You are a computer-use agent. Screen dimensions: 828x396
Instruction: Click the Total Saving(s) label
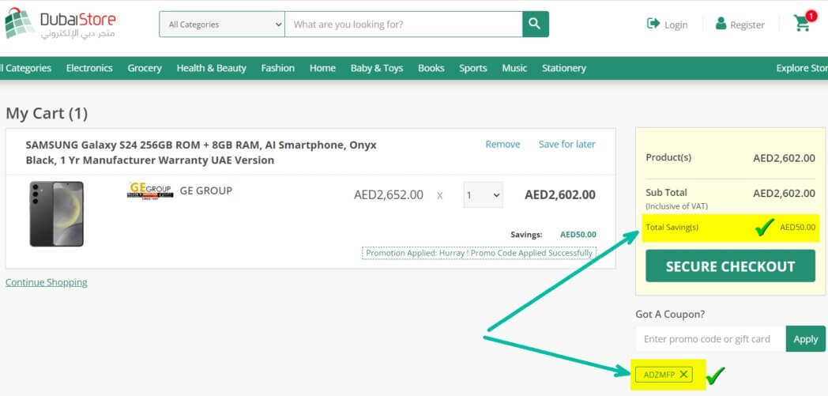click(x=672, y=228)
